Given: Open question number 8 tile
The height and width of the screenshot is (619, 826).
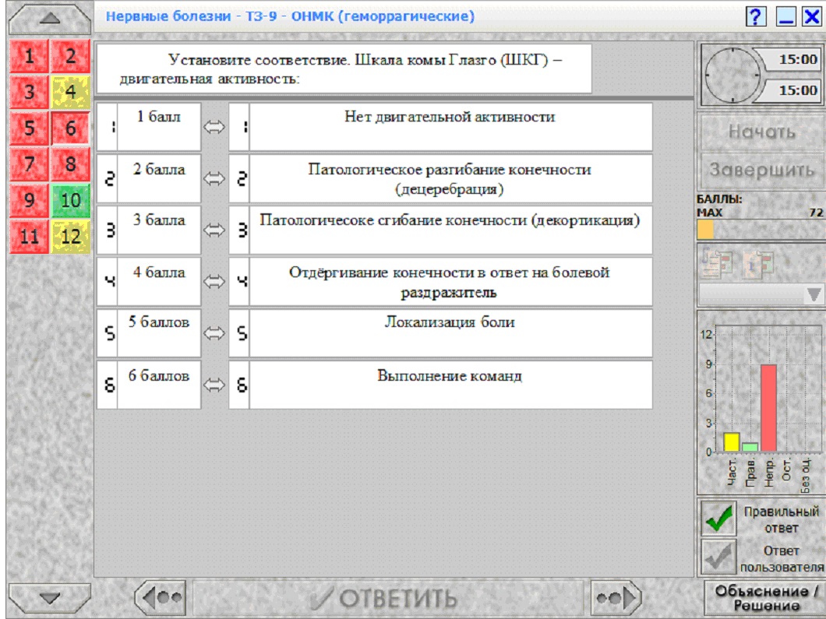Looking at the screenshot, I should point(71,164).
